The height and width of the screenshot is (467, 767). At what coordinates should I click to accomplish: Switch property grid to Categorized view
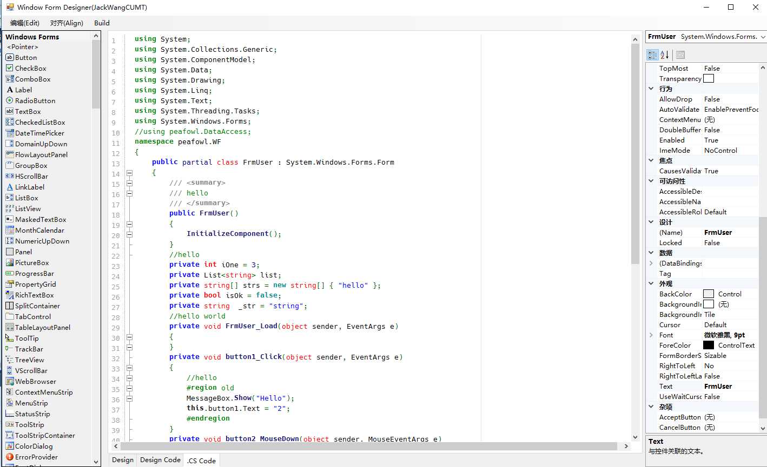pyautogui.click(x=652, y=55)
